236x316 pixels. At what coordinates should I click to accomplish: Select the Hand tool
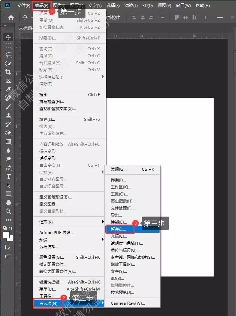coord(8,203)
